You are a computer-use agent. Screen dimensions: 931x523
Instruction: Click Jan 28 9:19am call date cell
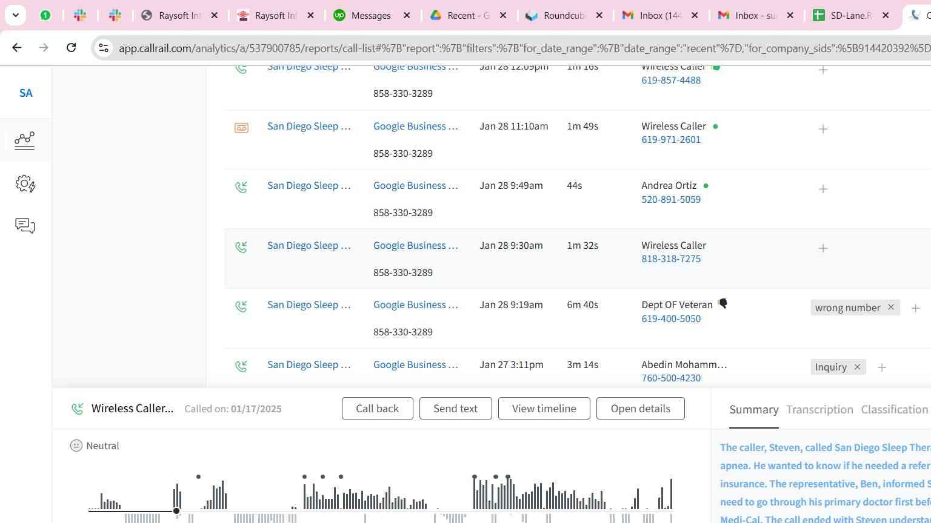point(511,305)
